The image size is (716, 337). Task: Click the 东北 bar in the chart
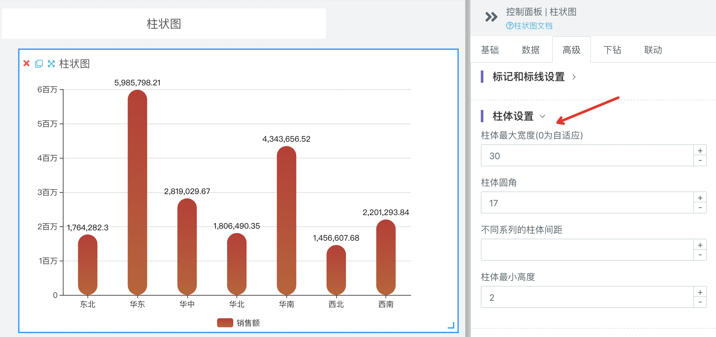coord(88,265)
